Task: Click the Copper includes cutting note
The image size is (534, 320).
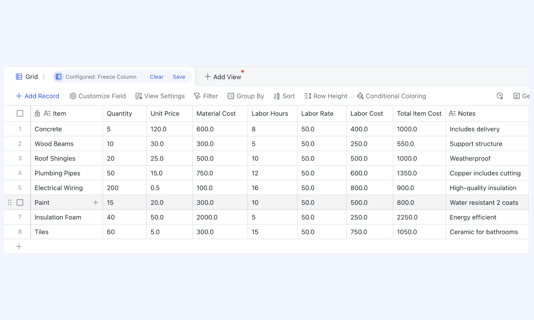Action: pyautogui.click(x=487, y=173)
